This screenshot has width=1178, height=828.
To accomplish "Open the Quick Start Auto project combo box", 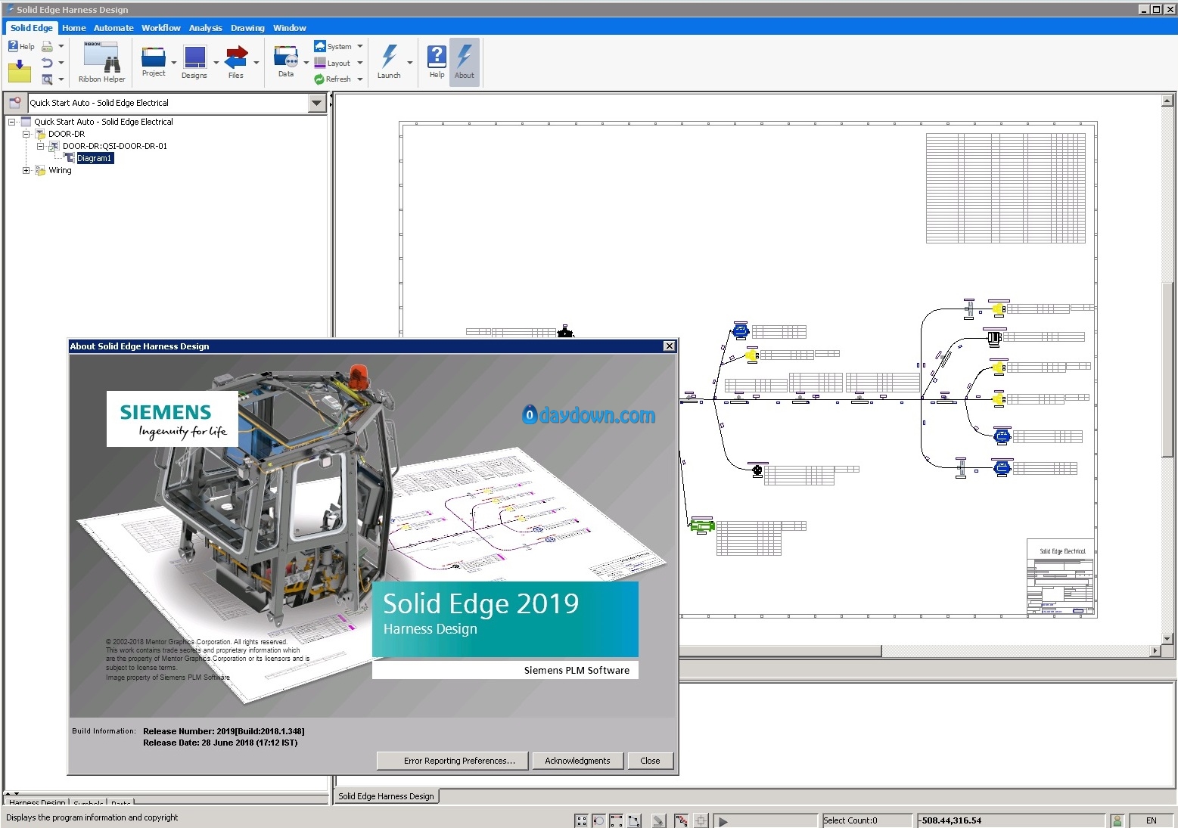I will (x=318, y=103).
